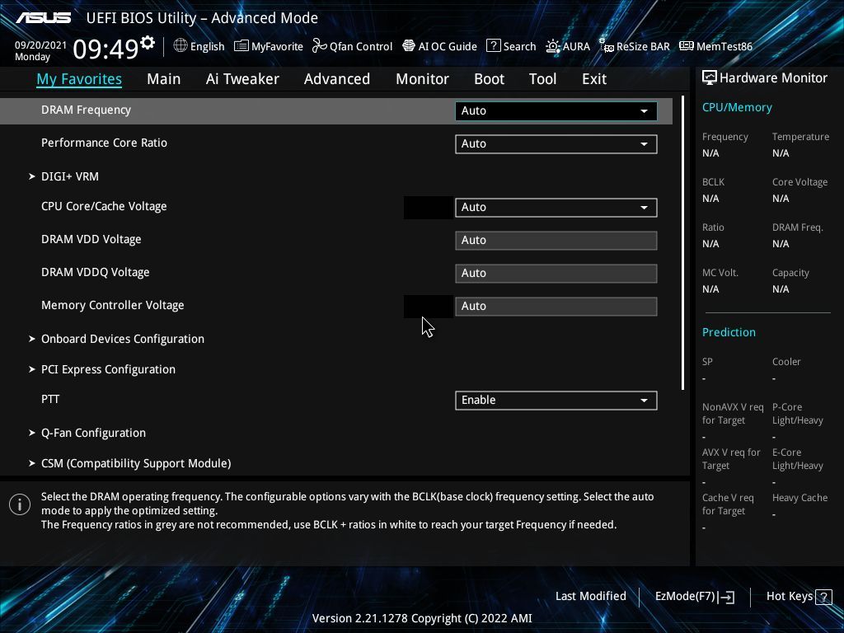The width and height of the screenshot is (844, 633).
Task: Click the info icon in help panel
Action: click(x=20, y=504)
